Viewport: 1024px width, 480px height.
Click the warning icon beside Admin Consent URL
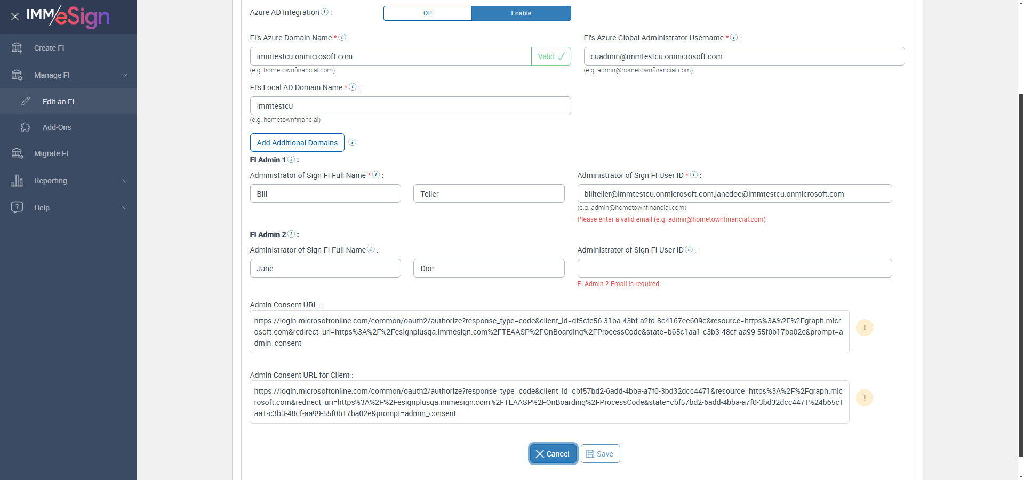[864, 328]
